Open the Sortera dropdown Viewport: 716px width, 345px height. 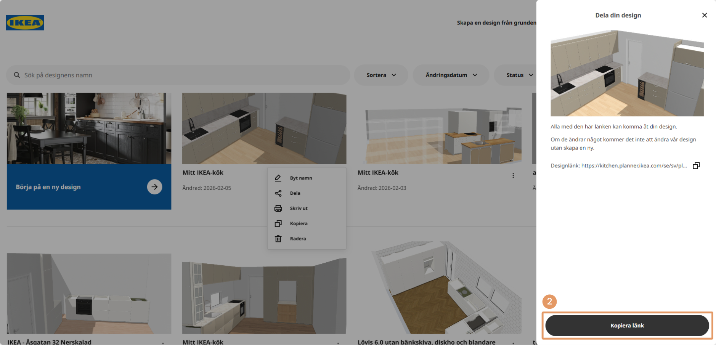(x=381, y=75)
